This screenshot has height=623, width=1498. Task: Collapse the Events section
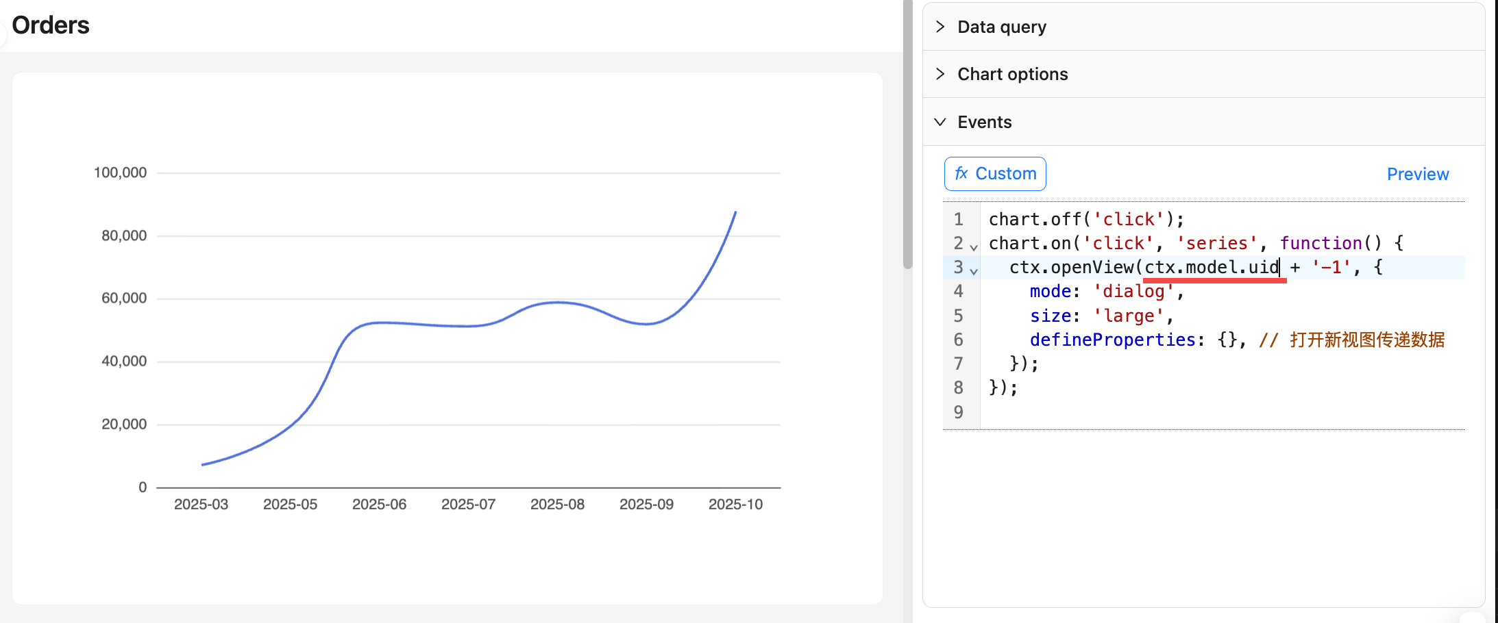click(984, 122)
